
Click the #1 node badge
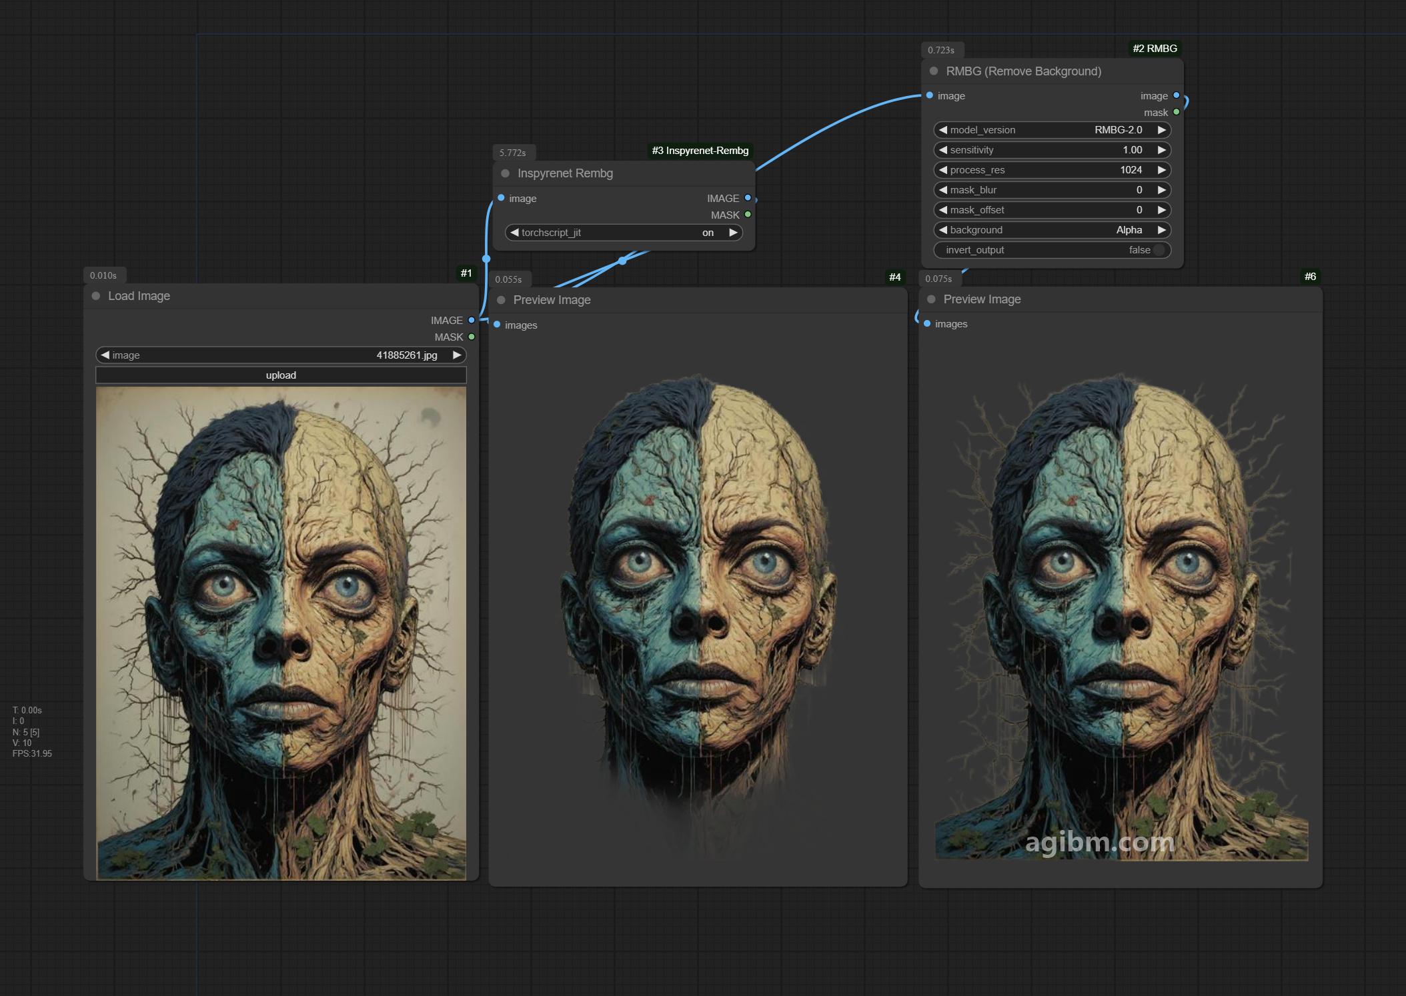(x=466, y=273)
